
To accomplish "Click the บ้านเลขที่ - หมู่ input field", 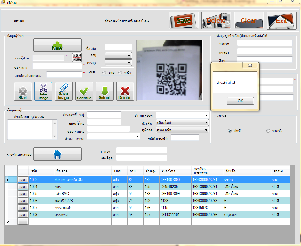I will (104, 115).
